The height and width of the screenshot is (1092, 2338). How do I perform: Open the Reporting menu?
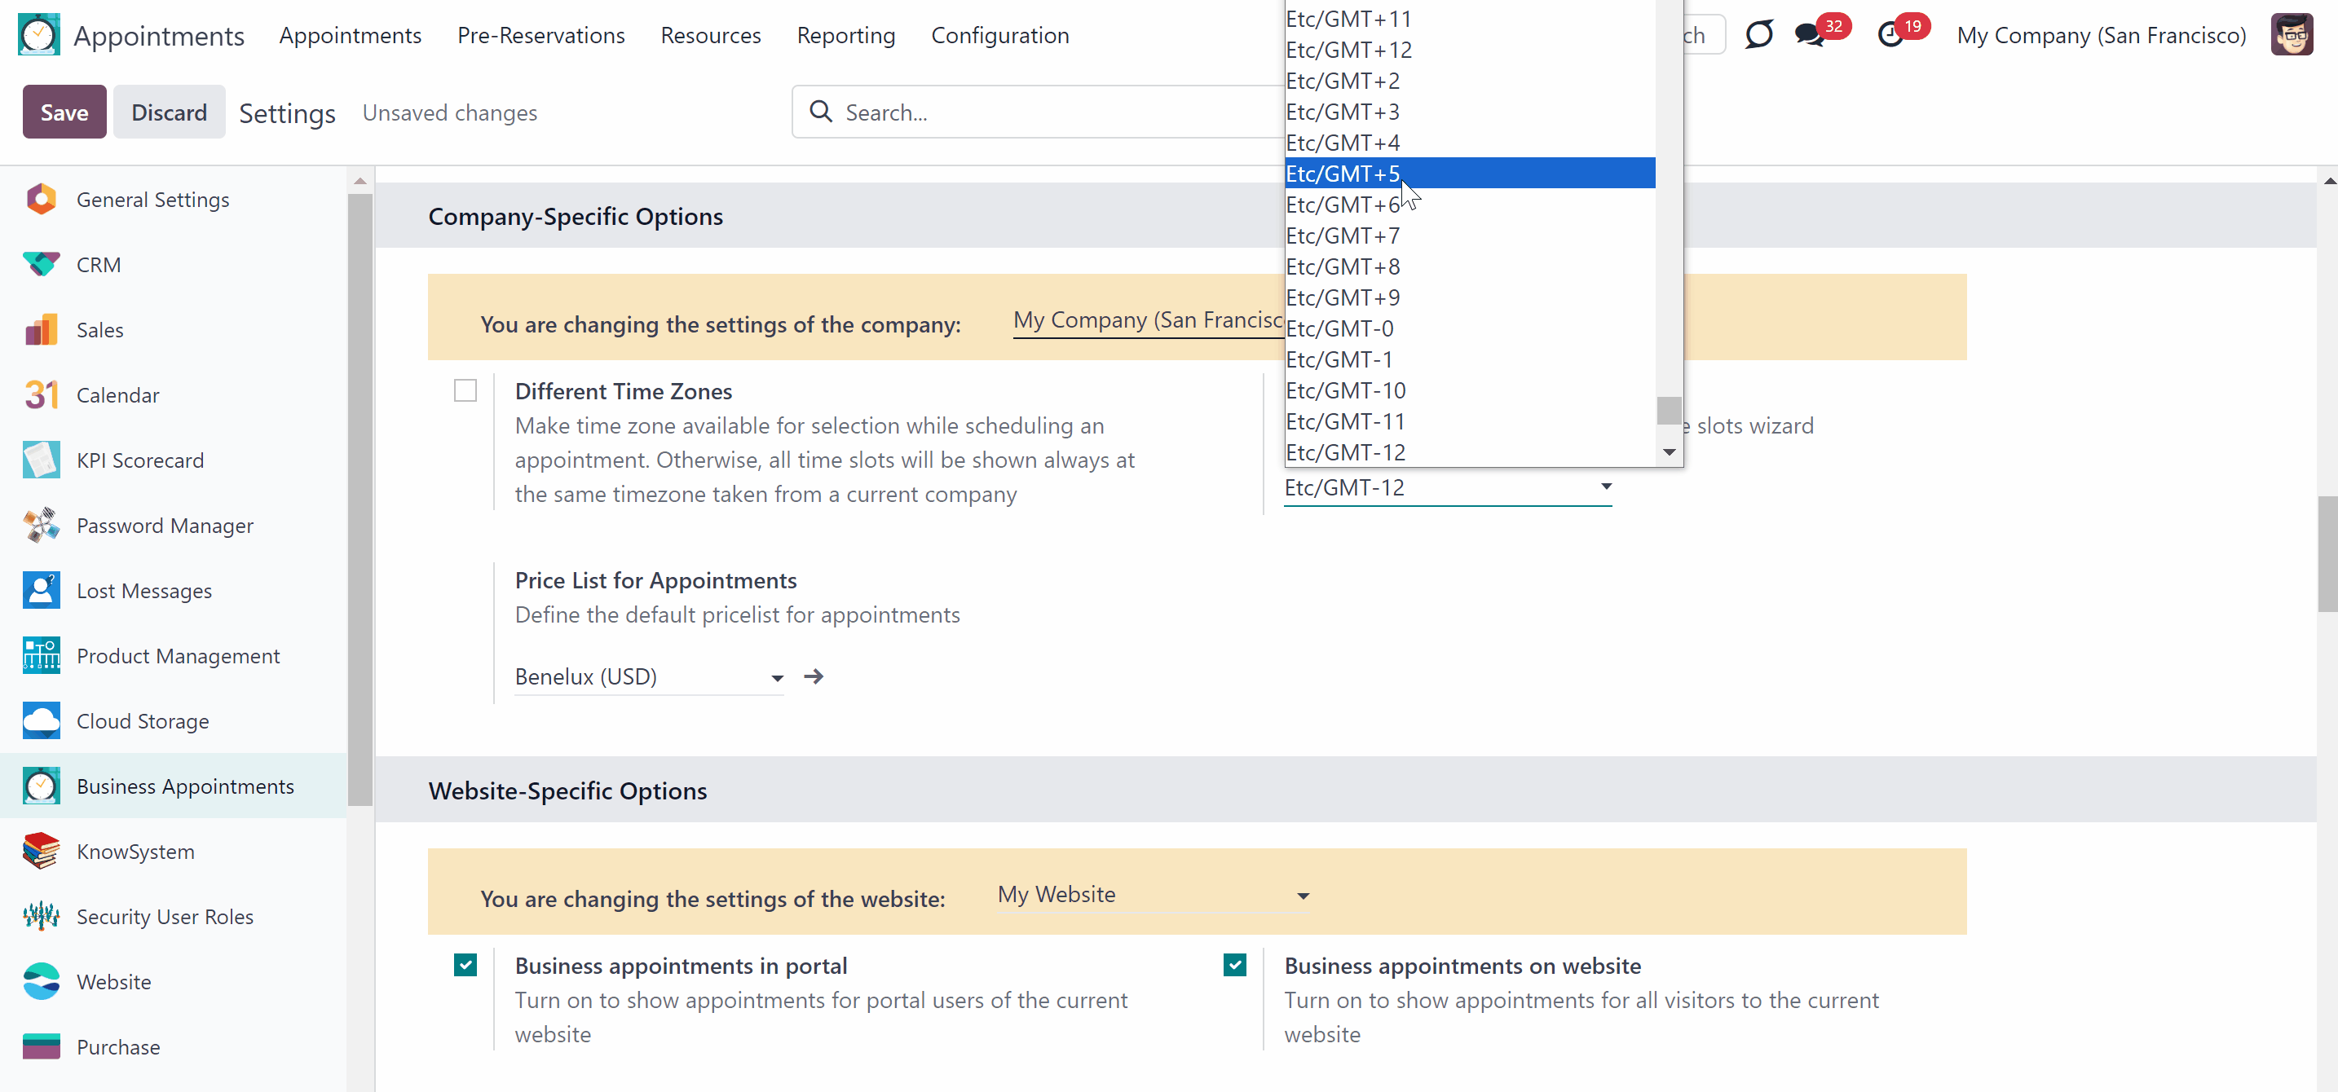point(846,35)
